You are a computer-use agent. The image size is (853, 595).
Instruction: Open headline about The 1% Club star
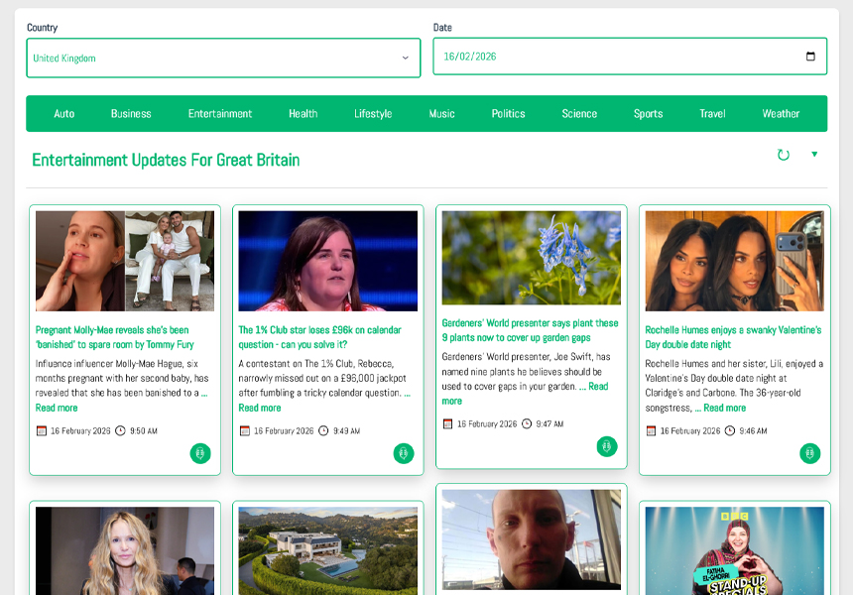[319, 336]
